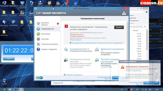
Task: Click the warning triangle in the ESET header
Action: point(124,13)
